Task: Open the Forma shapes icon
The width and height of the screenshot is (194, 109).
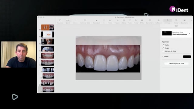Action: tap(136, 20)
